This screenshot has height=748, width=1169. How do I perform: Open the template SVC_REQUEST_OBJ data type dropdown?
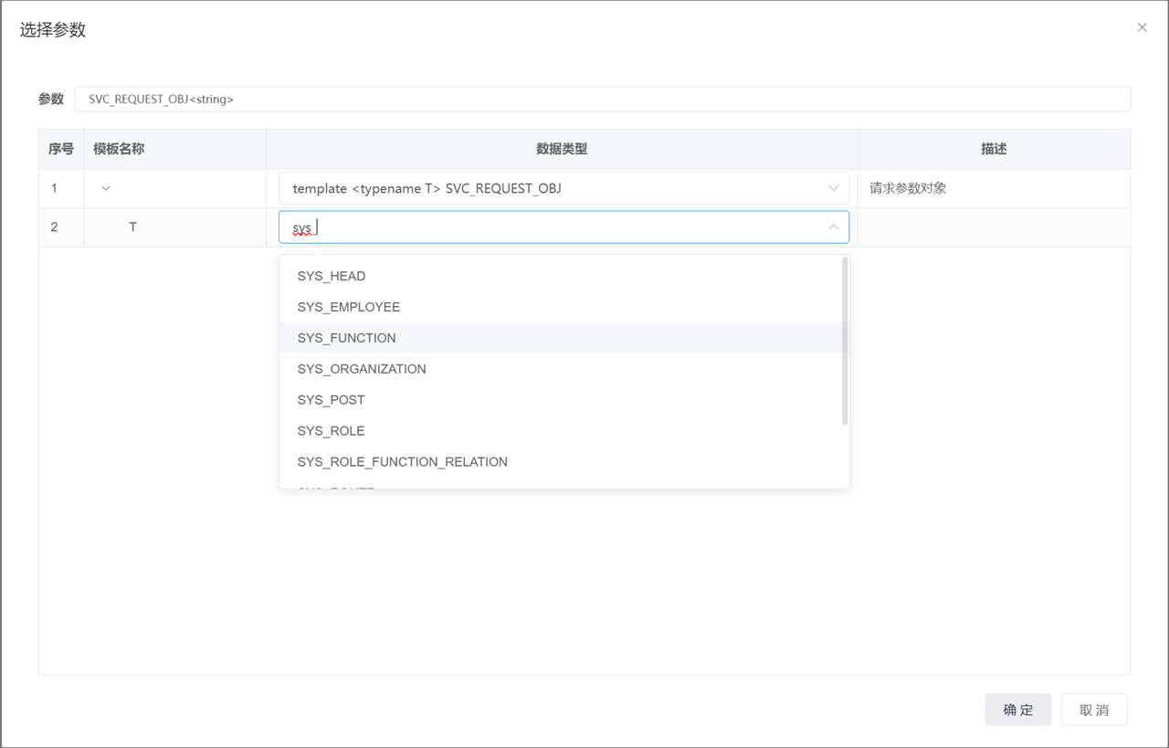click(x=563, y=188)
